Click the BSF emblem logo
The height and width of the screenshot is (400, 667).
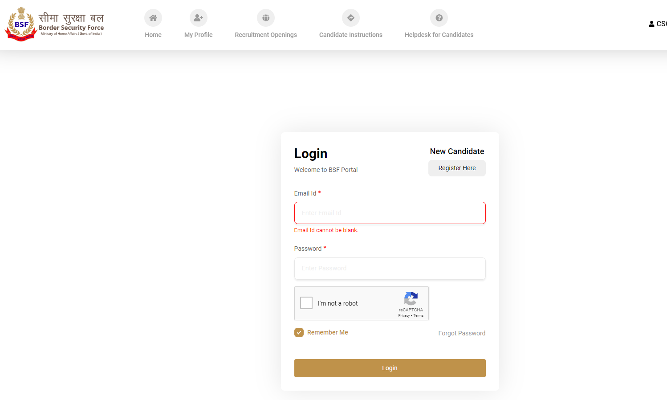pyautogui.click(x=21, y=24)
